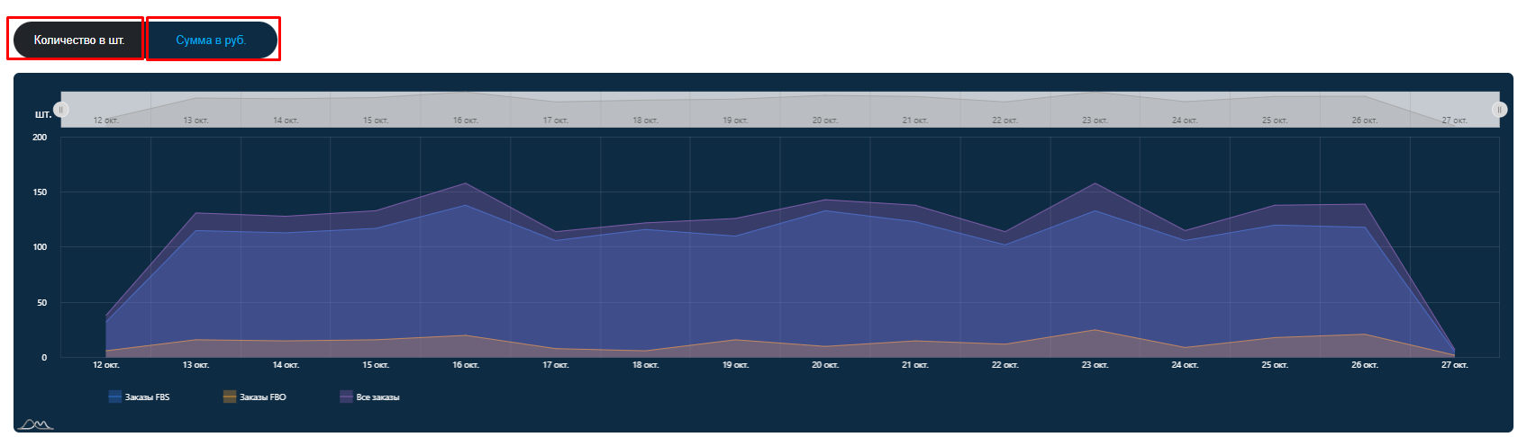The image size is (1518, 437).
Task: Hide the Заказы FBO series via its label
Action: click(262, 397)
